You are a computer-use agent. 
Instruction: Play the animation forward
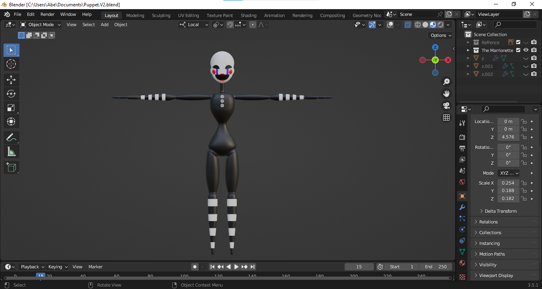pos(236,267)
